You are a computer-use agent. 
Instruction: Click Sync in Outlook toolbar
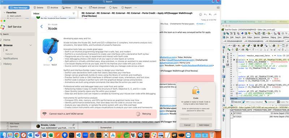point(113,8)
